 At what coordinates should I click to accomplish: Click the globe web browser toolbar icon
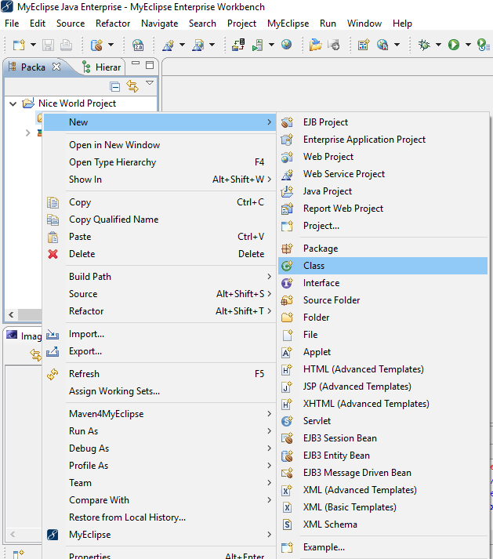pyautogui.click(x=286, y=45)
